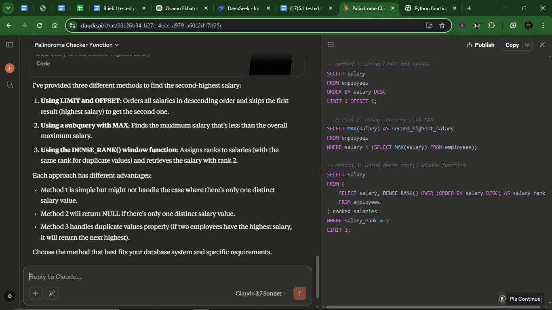This screenshot has height=310, width=552.
Task: Open the browser profile avatar
Action: coord(528,25)
